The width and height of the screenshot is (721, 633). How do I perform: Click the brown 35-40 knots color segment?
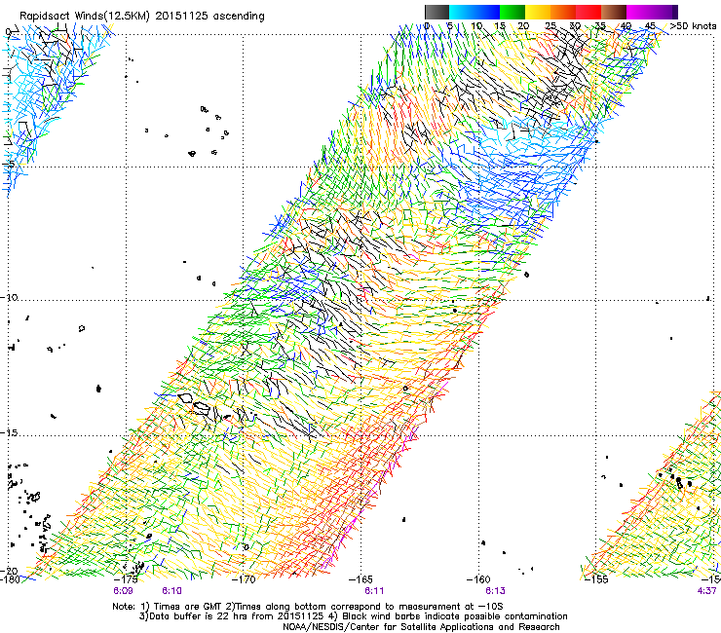tap(614, 12)
